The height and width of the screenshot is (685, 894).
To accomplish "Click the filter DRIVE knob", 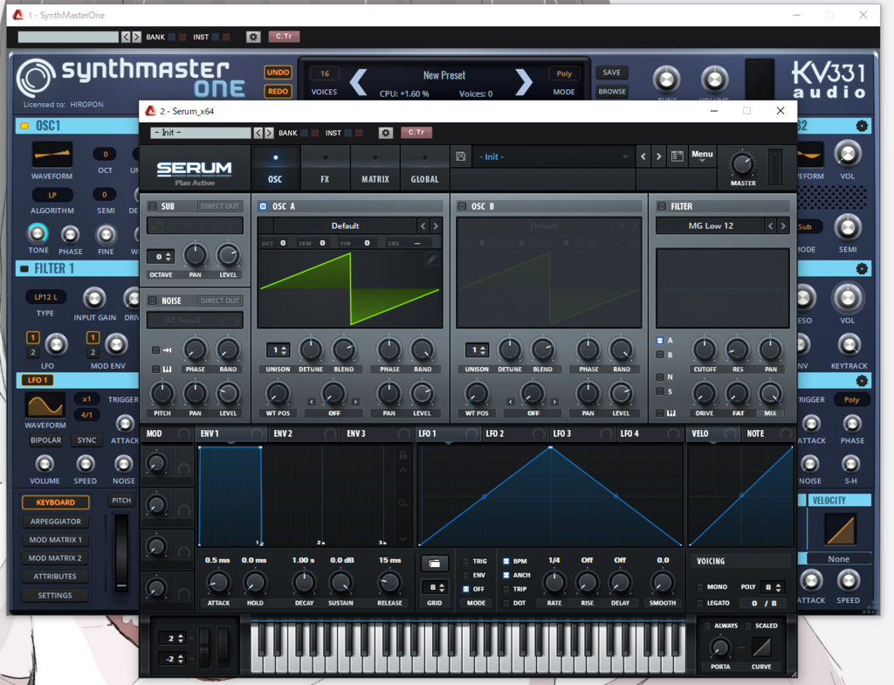I will [x=705, y=393].
